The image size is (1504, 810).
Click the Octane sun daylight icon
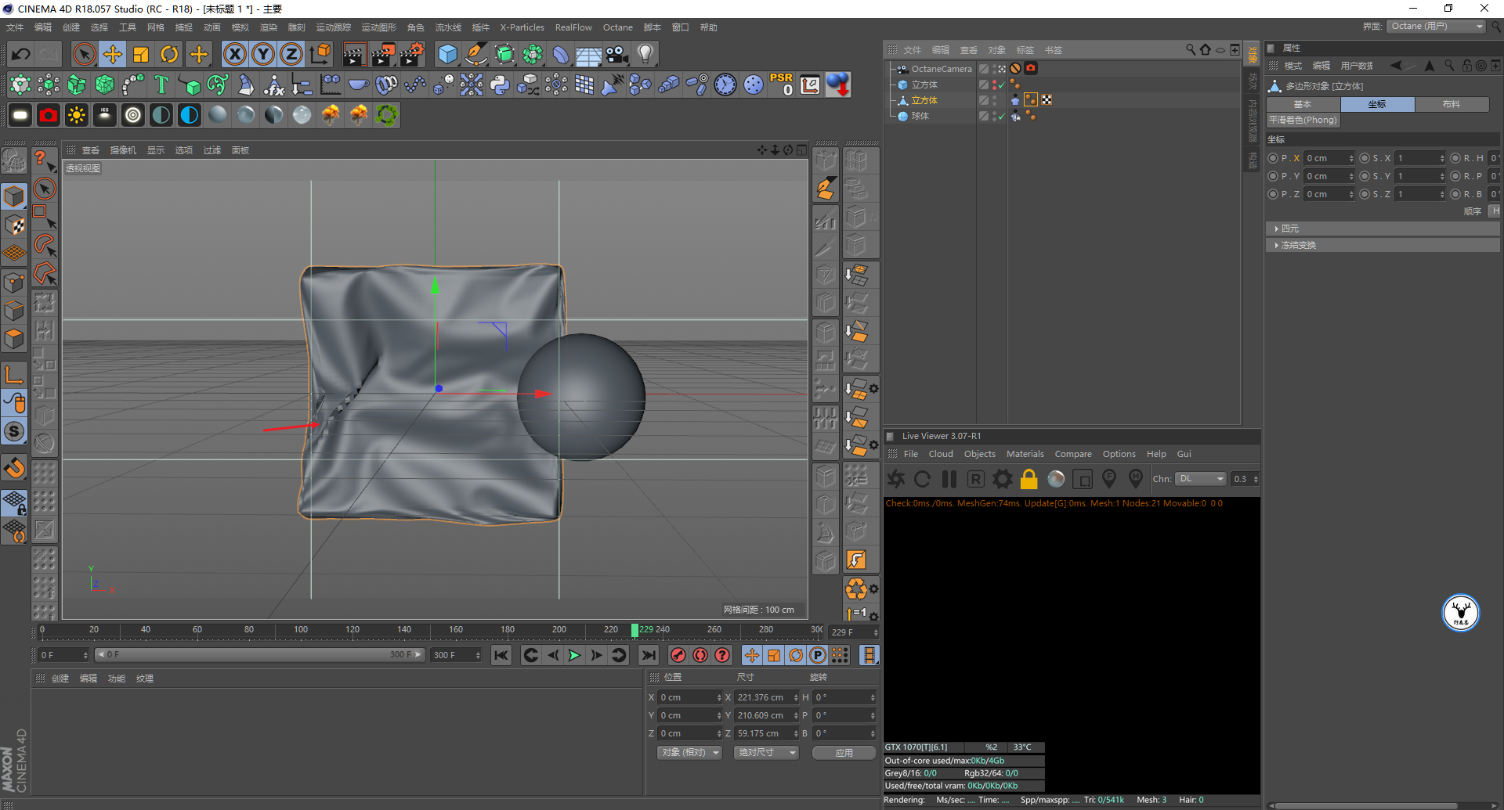pos(77,115)
